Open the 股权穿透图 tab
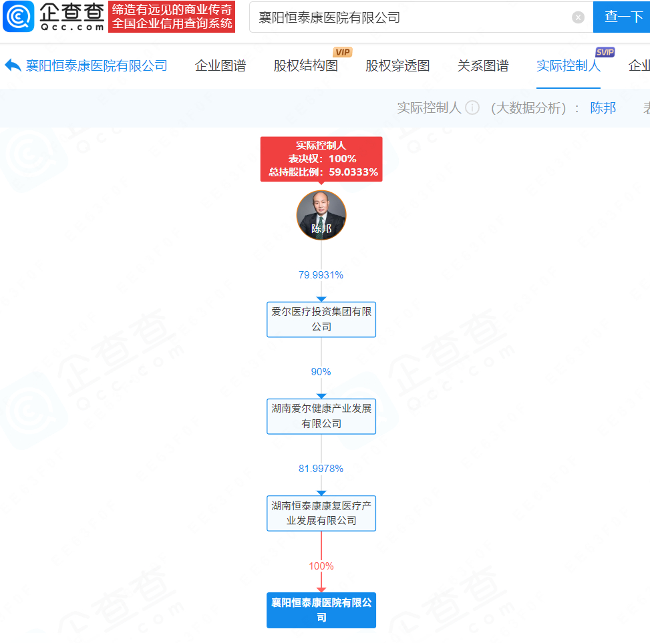Image resolution: width=650 pixels, height=643 pixels. point(397,66)
